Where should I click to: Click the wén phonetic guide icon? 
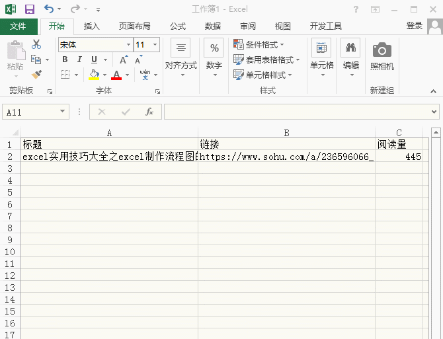tap(145, 75)
